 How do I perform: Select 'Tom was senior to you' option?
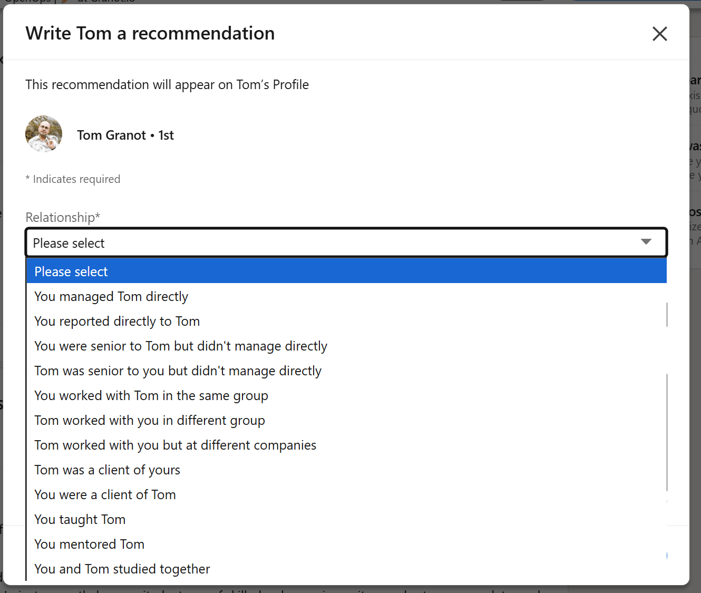coord(178,371)
